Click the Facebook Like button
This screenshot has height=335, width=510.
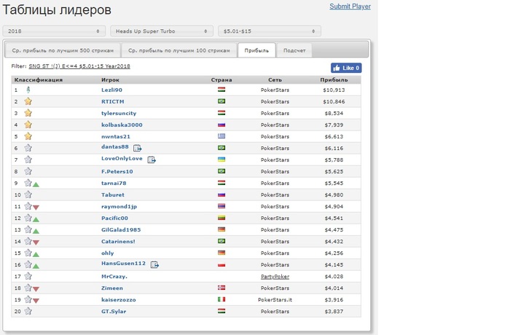tap(346, 68)
